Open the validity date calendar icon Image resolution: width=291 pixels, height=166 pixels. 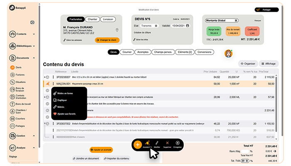(187, 26)
